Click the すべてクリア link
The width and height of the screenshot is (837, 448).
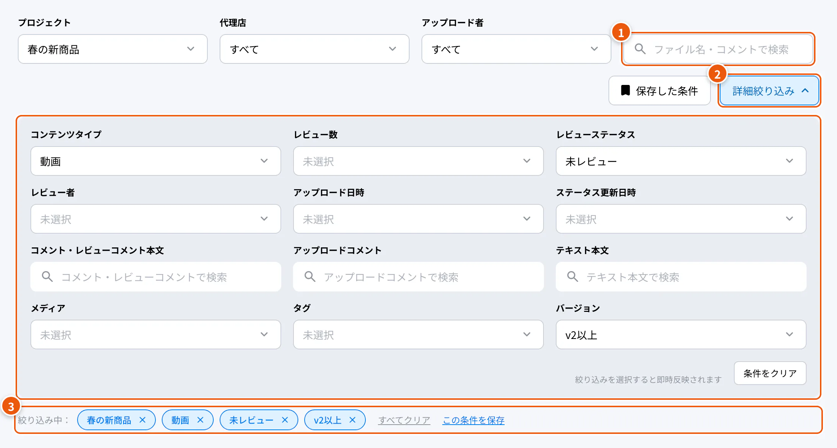pos(404,420)
